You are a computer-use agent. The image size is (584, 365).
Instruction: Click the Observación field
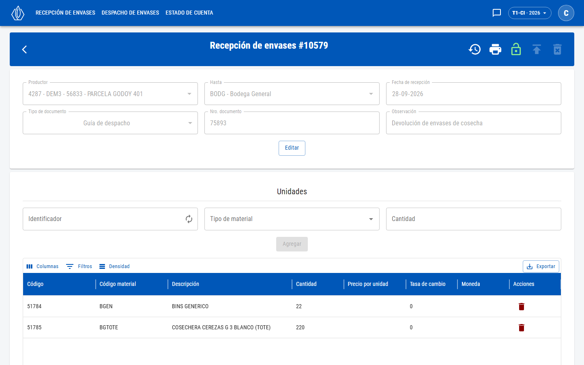click(x=474, y=123)
